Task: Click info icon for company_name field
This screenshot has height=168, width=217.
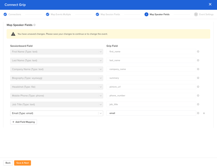Action: [x=198, y=69]
